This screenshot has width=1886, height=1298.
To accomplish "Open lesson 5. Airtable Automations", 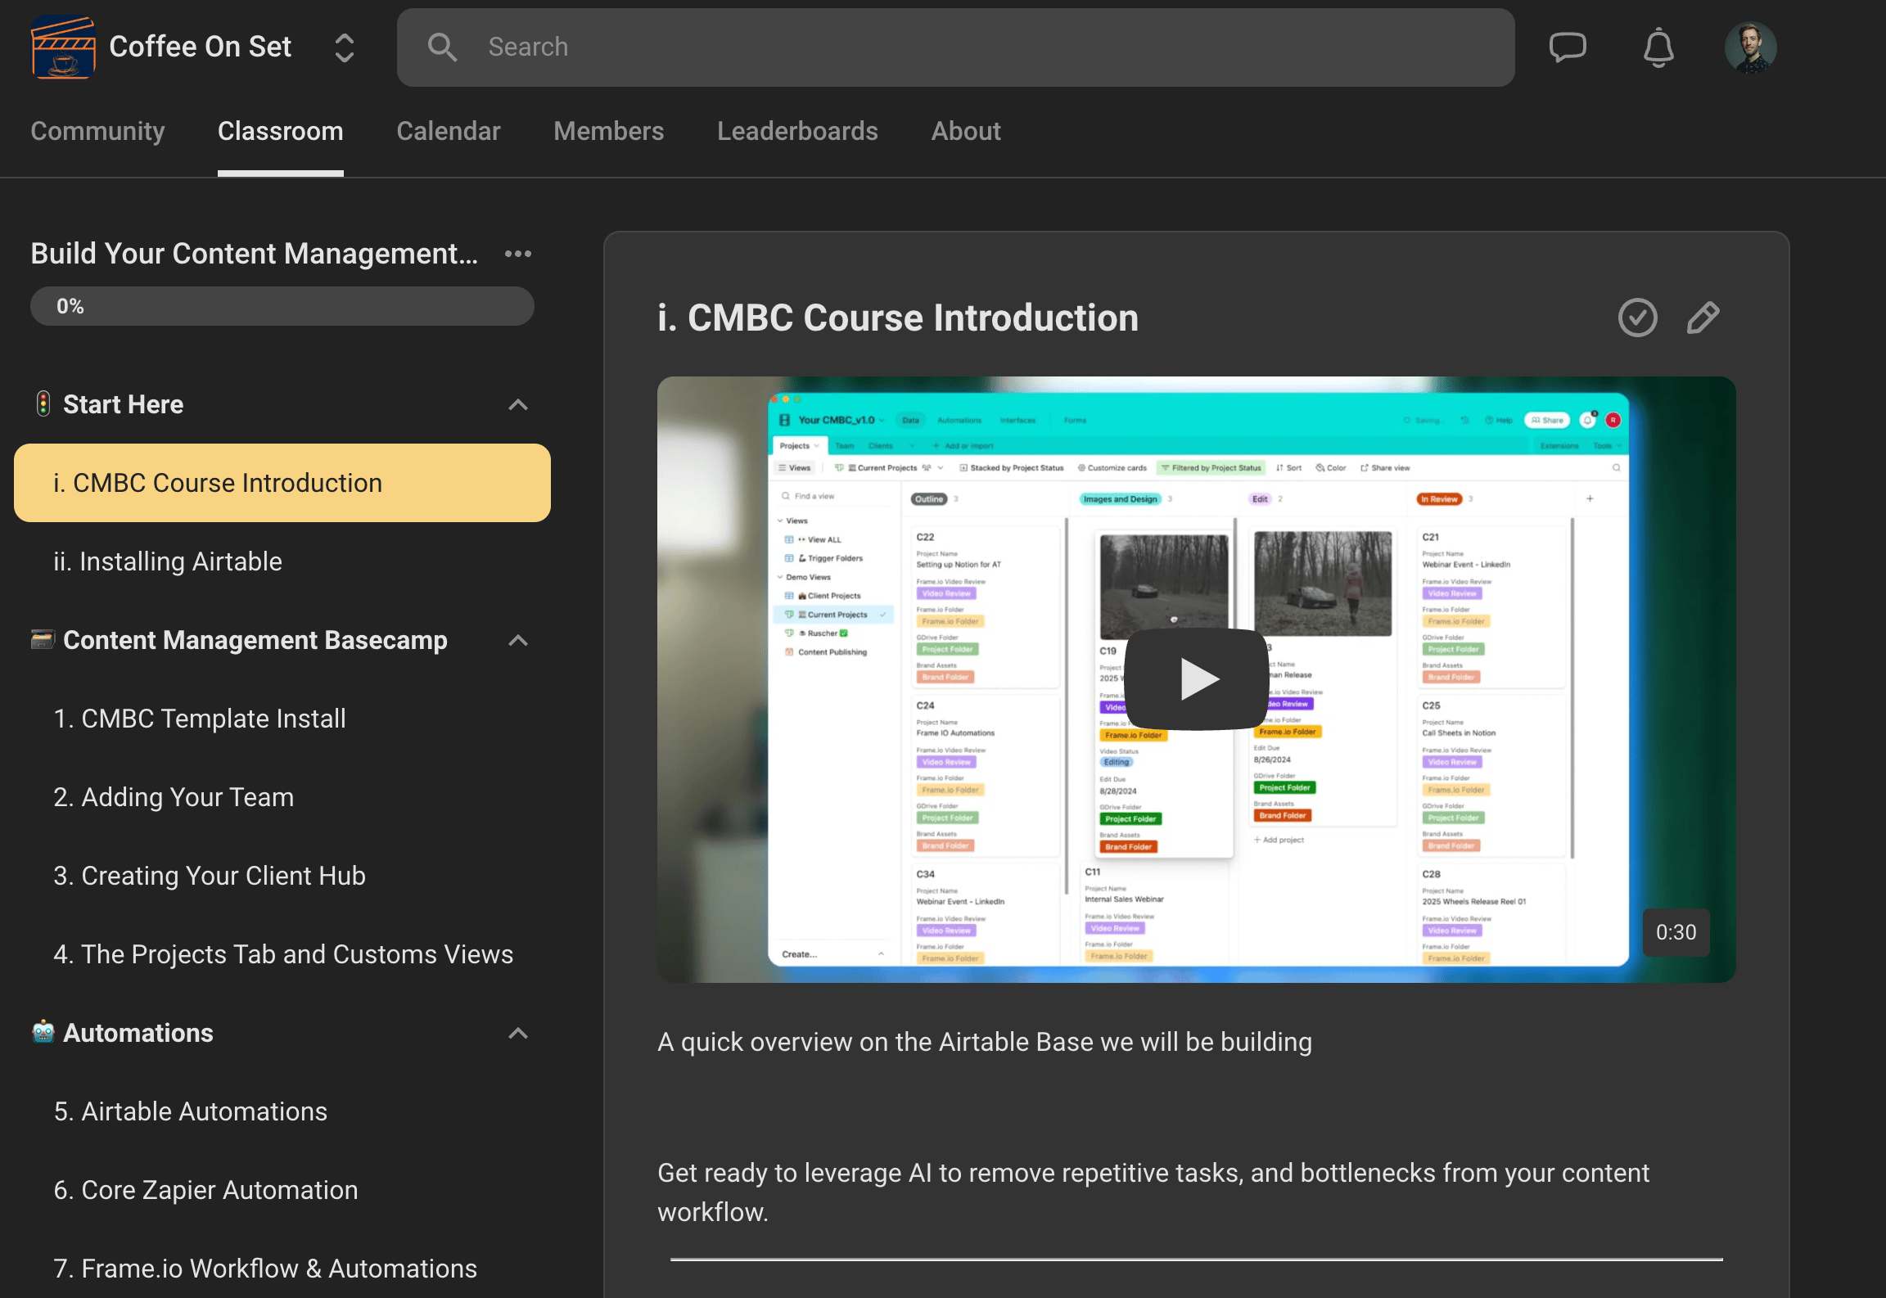I will 282,1111.
